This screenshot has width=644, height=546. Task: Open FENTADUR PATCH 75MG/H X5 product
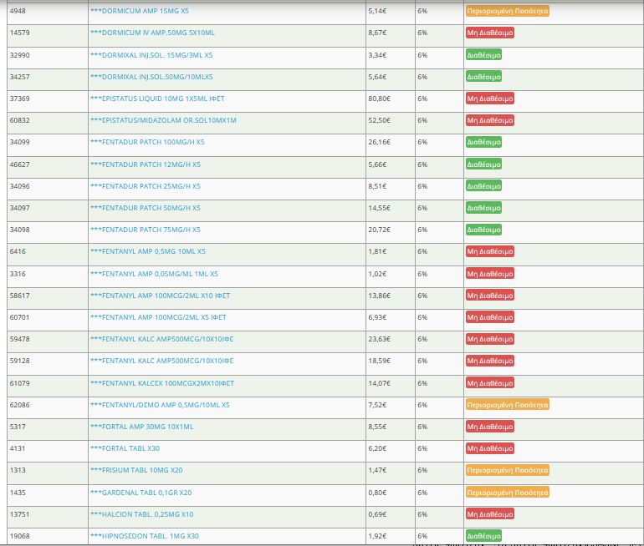coord(145,230)
